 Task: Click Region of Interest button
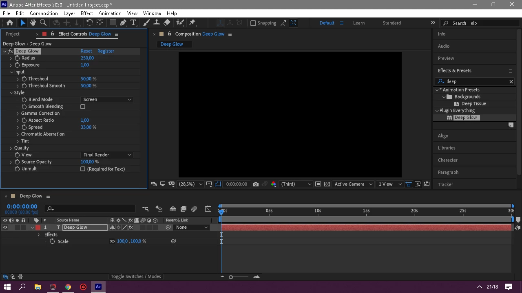point(318,184)
